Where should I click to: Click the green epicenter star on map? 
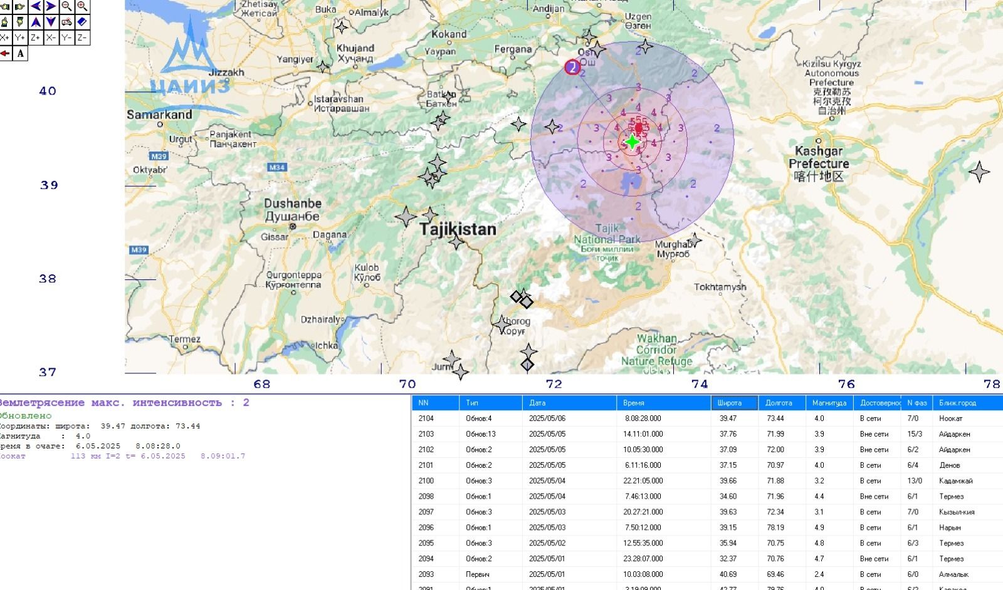[x=633, y=142]
